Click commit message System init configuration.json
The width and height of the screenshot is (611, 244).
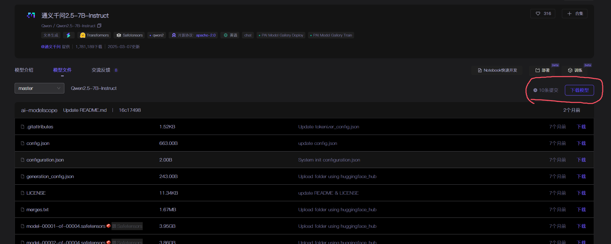pos(329,160)
